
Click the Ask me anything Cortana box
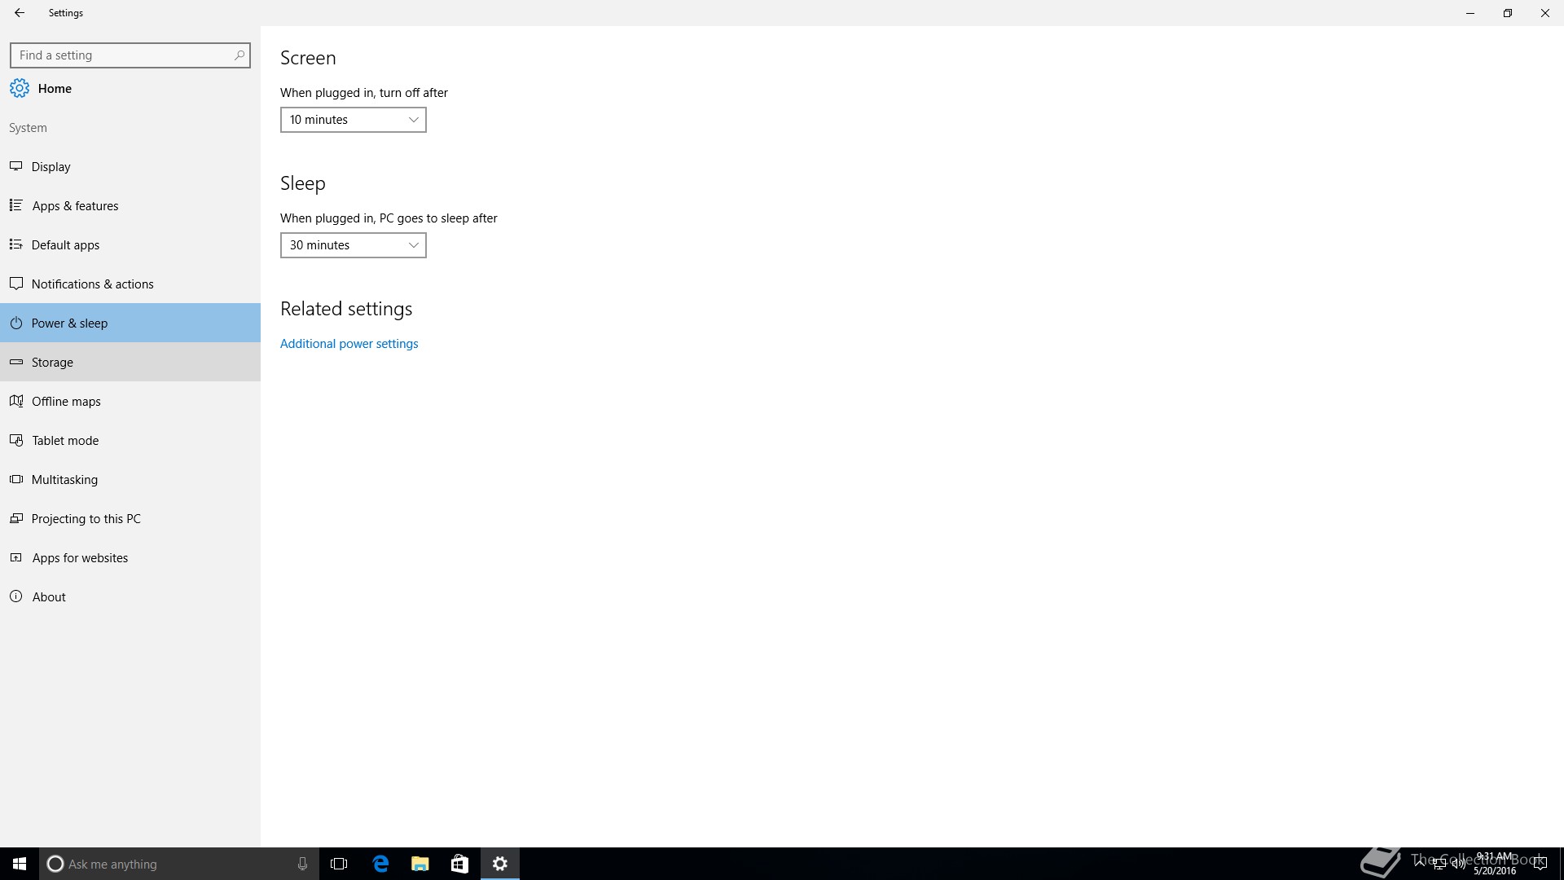coord(163,864)
